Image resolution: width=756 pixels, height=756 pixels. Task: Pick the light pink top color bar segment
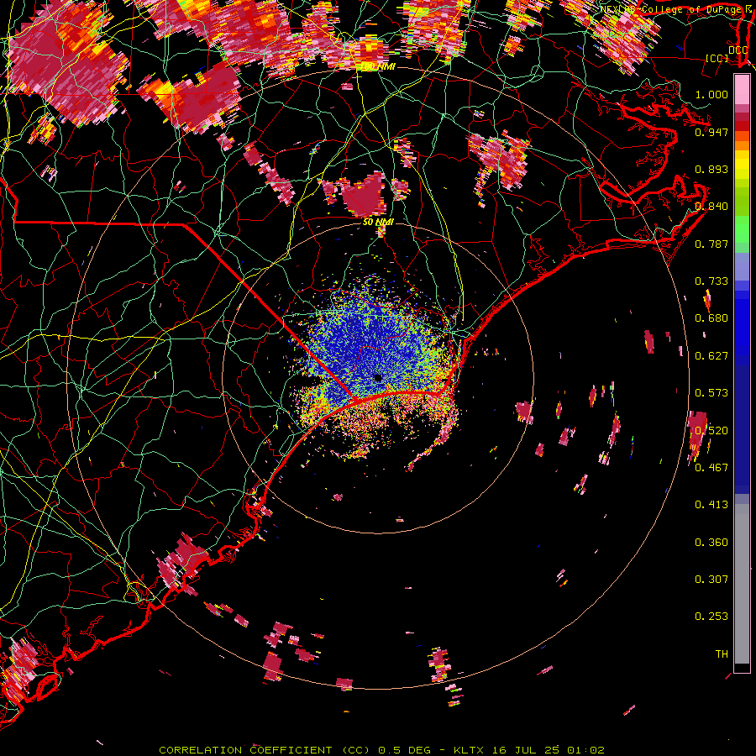click(x=742, y=90)
